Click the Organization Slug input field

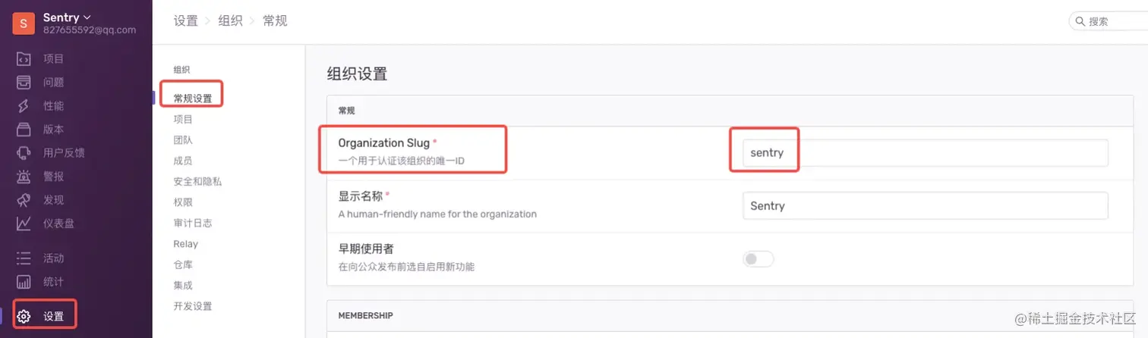click(925, 153)
